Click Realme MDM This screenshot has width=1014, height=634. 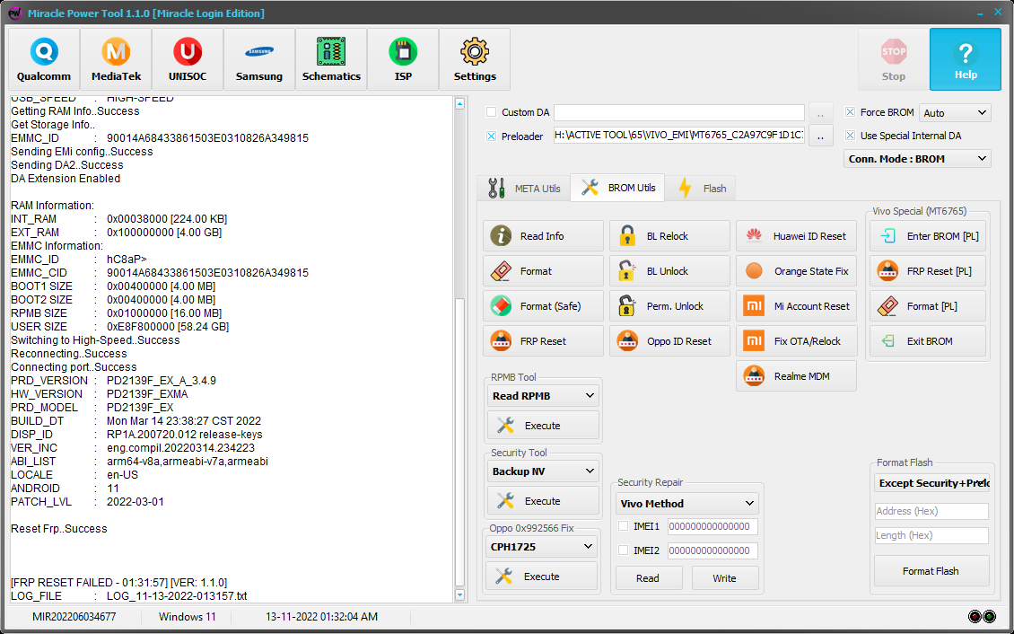797,376
